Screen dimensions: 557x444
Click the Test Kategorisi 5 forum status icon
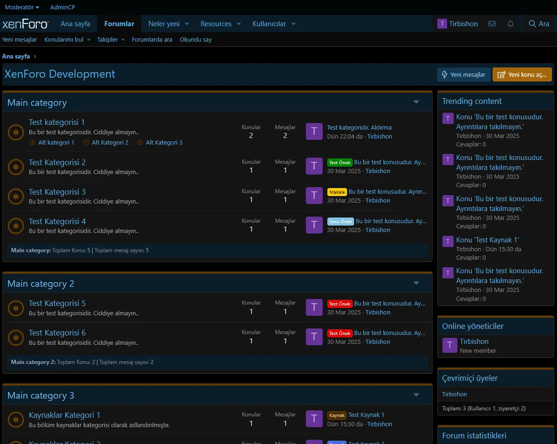click(16, 308)
